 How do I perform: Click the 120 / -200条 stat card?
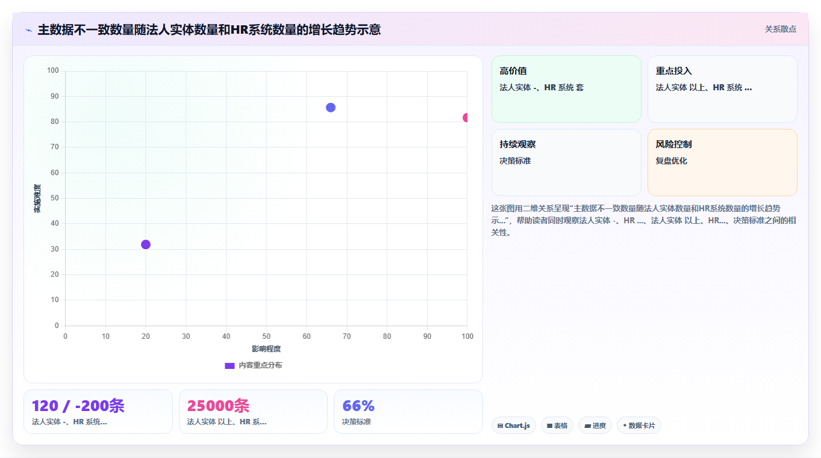tap(98, 412)
